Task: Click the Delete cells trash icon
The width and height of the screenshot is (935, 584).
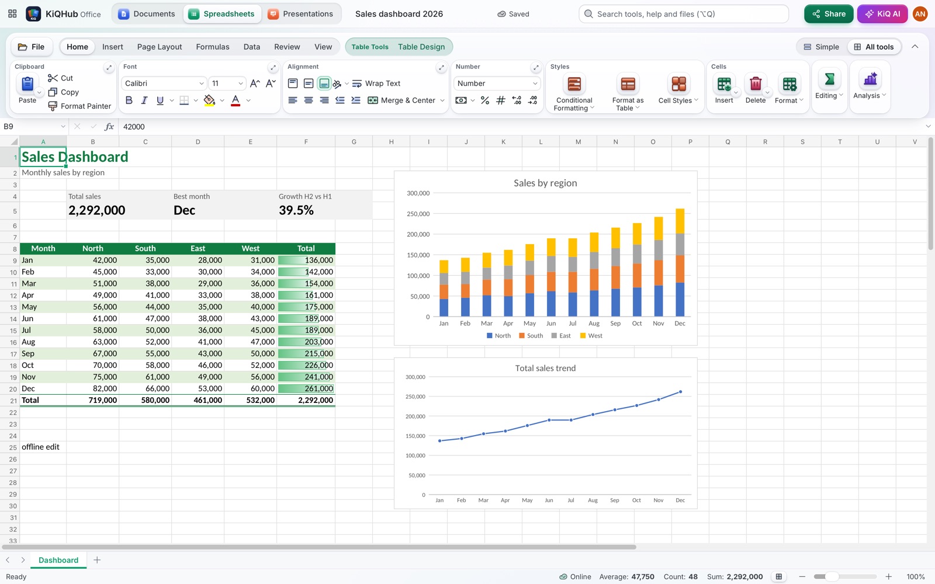Action: (756, 84)
